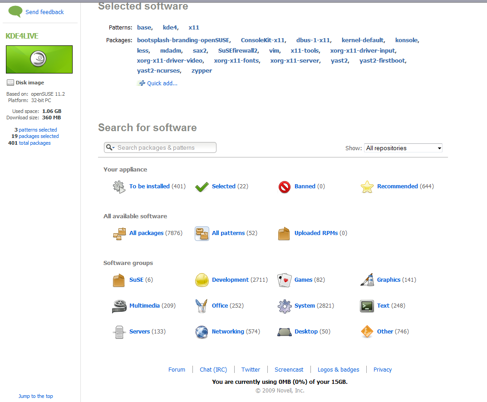Click the To be installed gear icon

[x=119, y=187]
